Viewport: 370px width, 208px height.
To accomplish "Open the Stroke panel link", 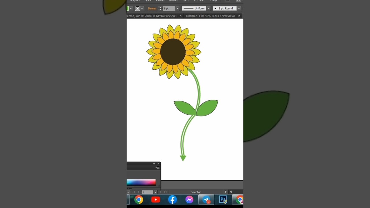I will (x=152, y=8).
